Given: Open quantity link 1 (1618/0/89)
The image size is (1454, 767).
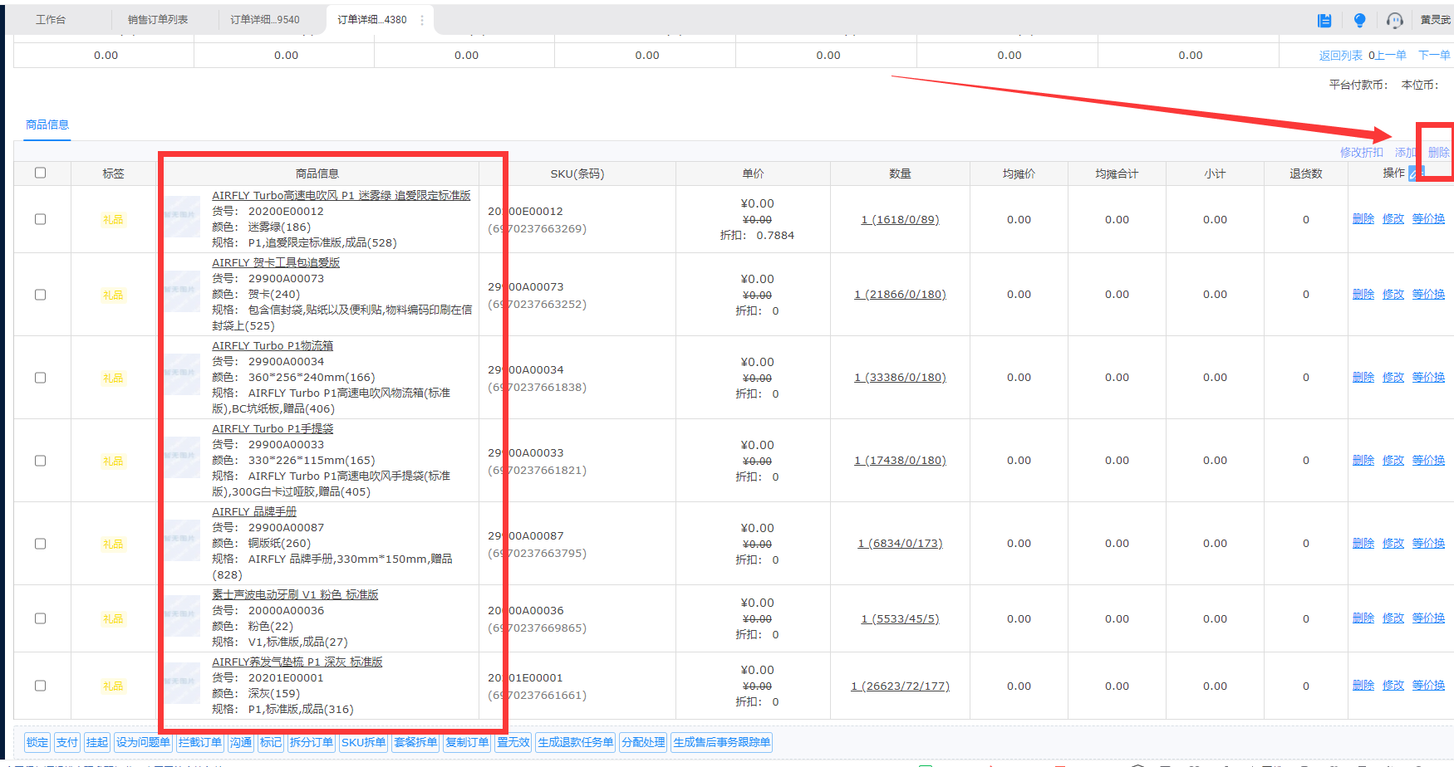Looking at the screenshot, I should tap(900, 220).
